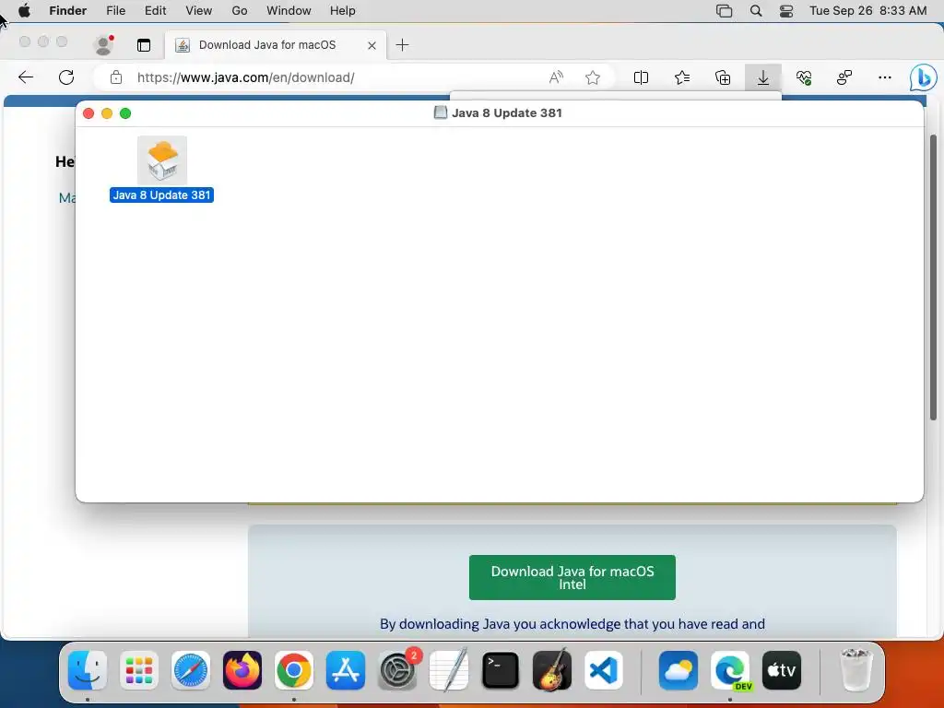Open the Window menu
Image resolution: width=944 pixels, height=708 pixels.
pyautogui.click(x=289, y=11)
